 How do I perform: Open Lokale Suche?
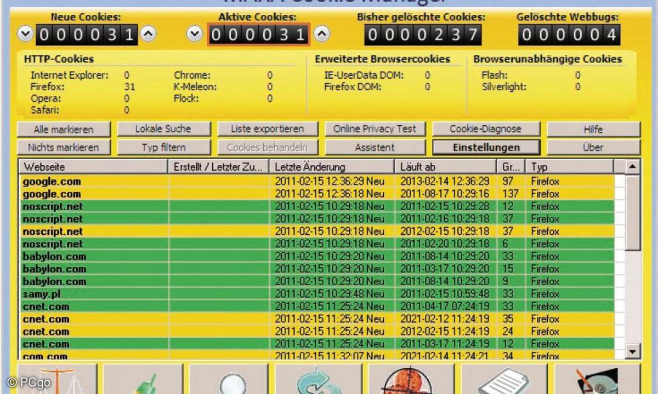(163, 129)
